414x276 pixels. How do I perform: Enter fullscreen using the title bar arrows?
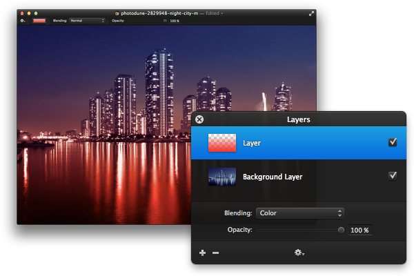[312, 14]
